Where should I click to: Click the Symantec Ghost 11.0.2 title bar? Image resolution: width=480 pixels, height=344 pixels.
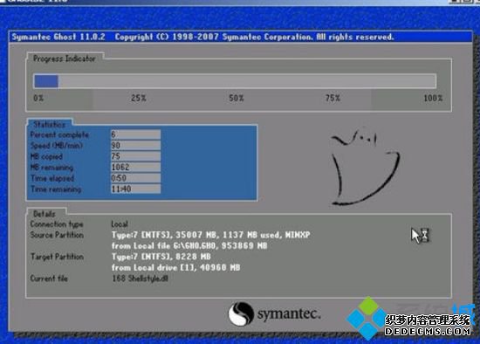[240, 37]
